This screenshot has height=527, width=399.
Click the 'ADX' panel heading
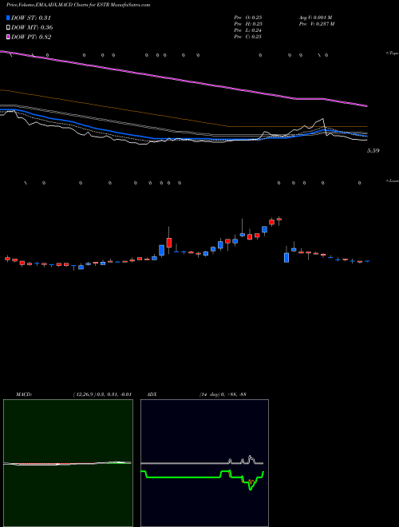152,394
